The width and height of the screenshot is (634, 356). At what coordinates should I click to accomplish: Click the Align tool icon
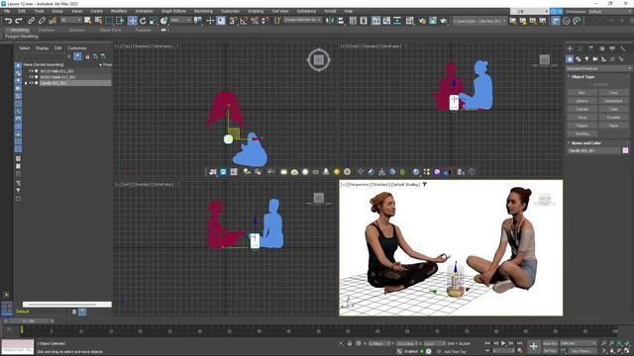coord(341,21)
